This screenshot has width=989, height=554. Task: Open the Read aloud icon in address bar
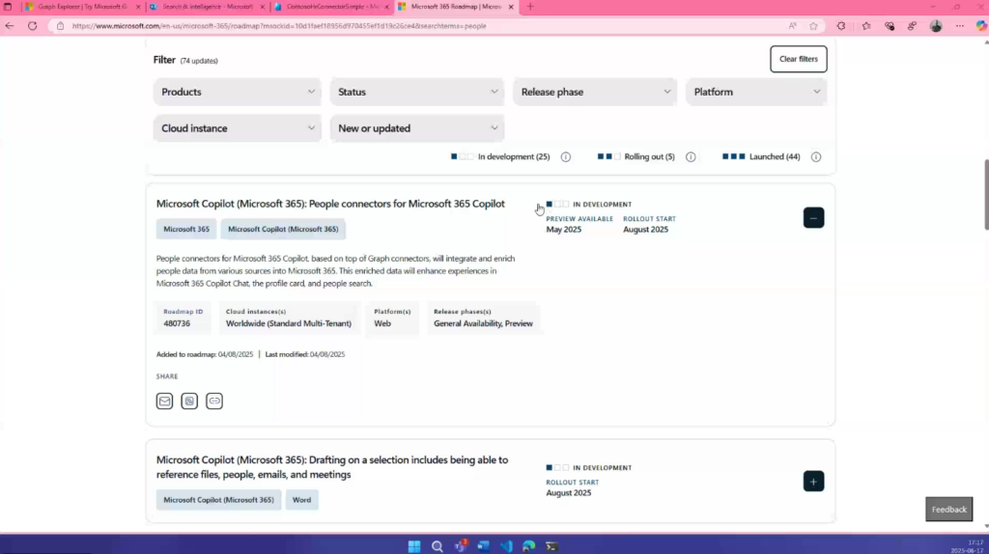point(792,26)
